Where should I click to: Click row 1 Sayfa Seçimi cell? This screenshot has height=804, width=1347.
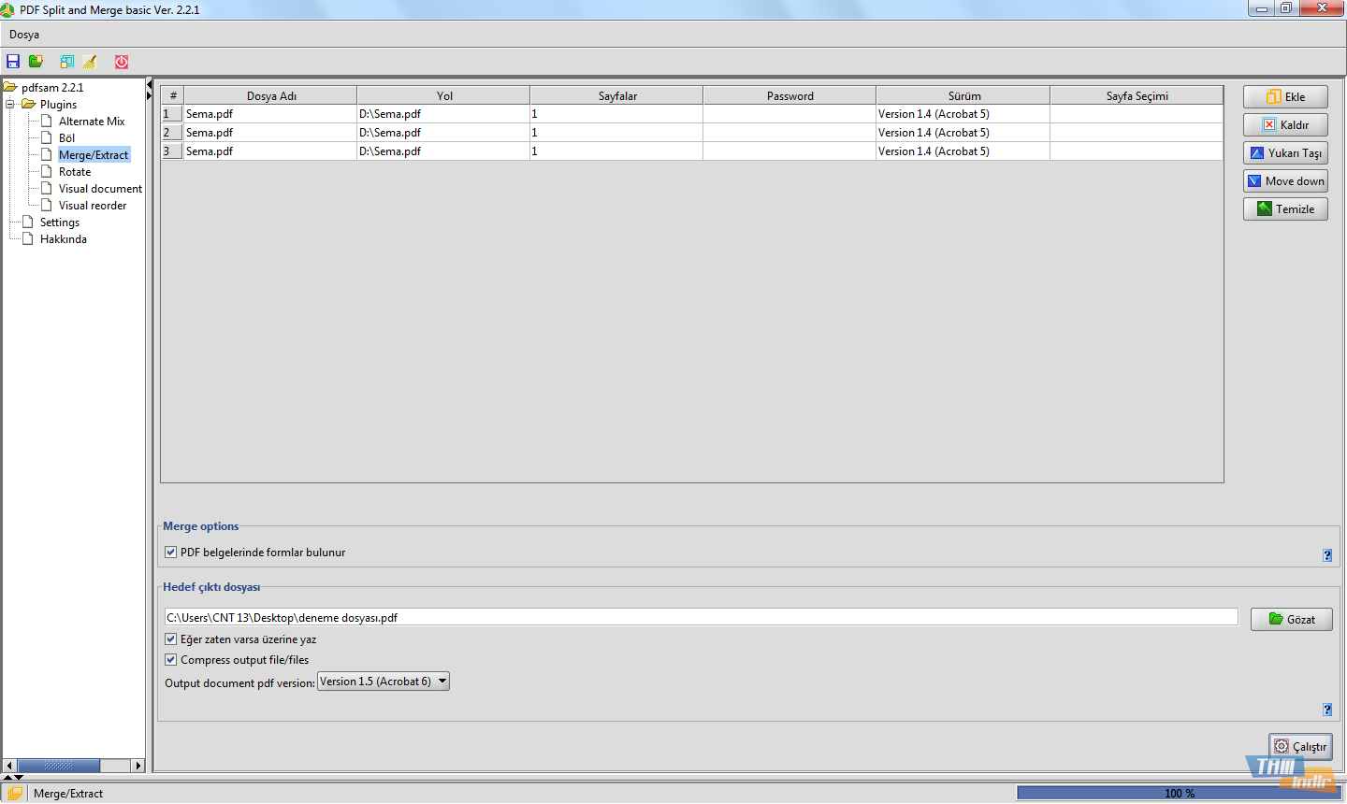(x=1137, y=114)
